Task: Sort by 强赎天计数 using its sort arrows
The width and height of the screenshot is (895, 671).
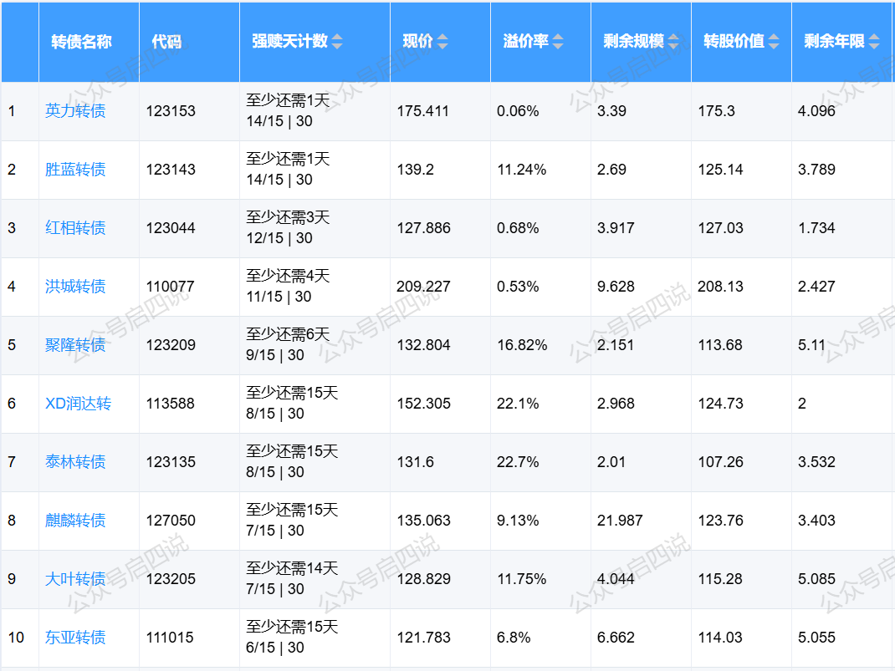Action: (x=337, y=42)
